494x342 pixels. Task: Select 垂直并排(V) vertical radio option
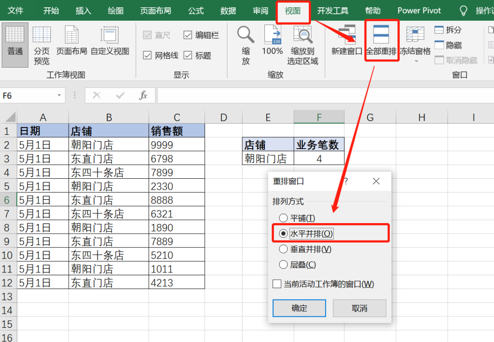(x=283, y=249)
